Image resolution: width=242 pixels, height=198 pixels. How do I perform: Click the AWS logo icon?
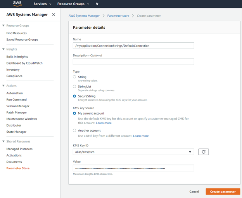(17, 4)
